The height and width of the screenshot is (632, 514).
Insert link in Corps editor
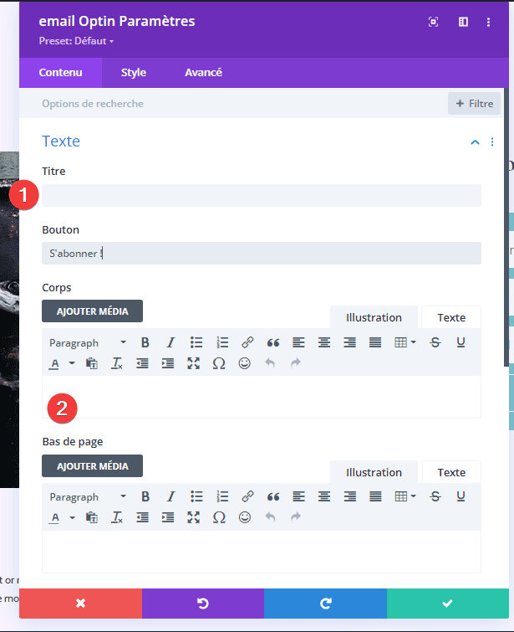coord(247,342)
